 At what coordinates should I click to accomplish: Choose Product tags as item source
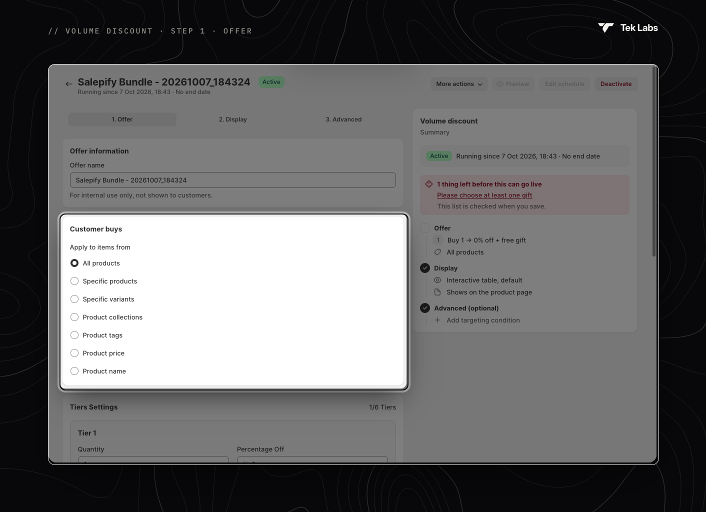(74, 335)
